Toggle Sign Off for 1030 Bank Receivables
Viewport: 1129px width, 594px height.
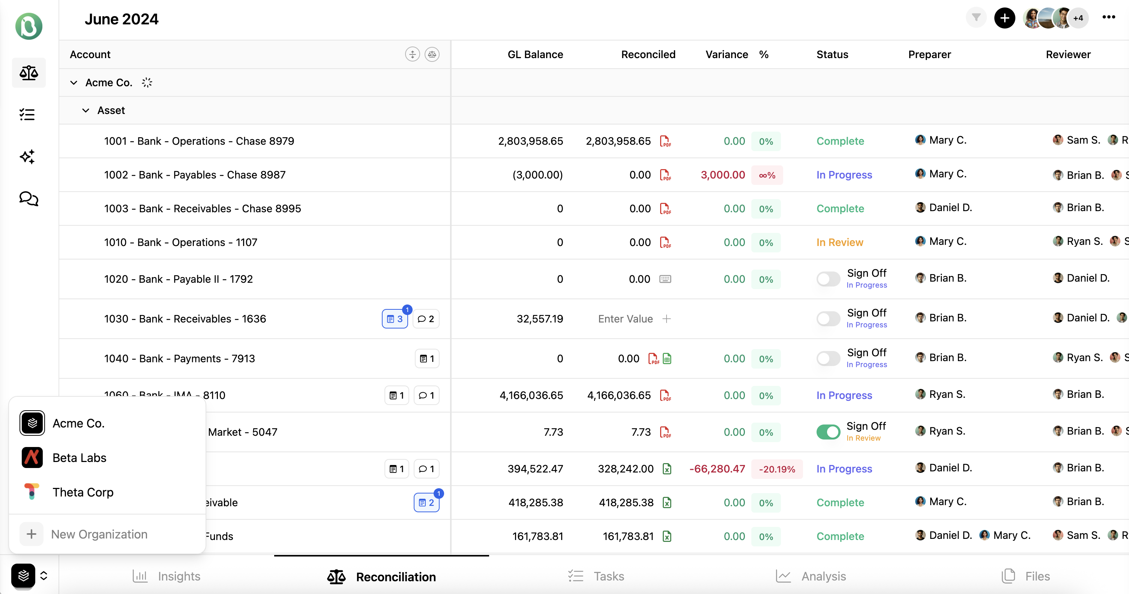(x=828, y=319)
